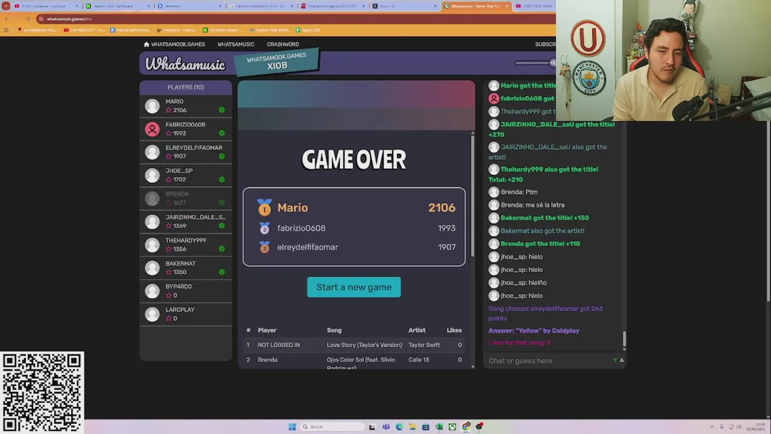Click the gold first-place medal next to Mario

(x=264, y=208)
